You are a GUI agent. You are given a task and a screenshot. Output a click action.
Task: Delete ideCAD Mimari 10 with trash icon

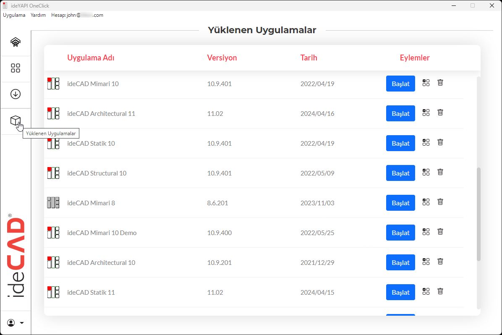[x=440, y=83]
